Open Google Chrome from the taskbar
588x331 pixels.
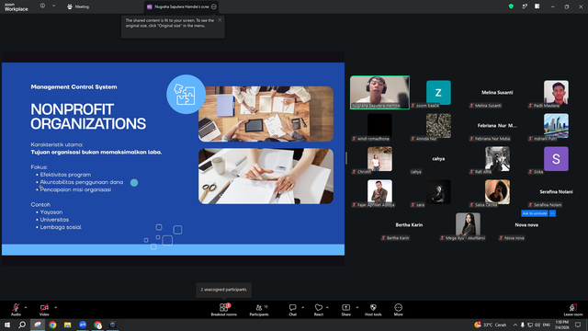pyautogui.click(x=52, y=325)
